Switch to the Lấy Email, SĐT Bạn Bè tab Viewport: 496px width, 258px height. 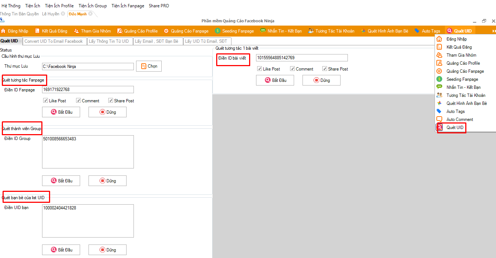pyautogui.click(x=158, y=41)
